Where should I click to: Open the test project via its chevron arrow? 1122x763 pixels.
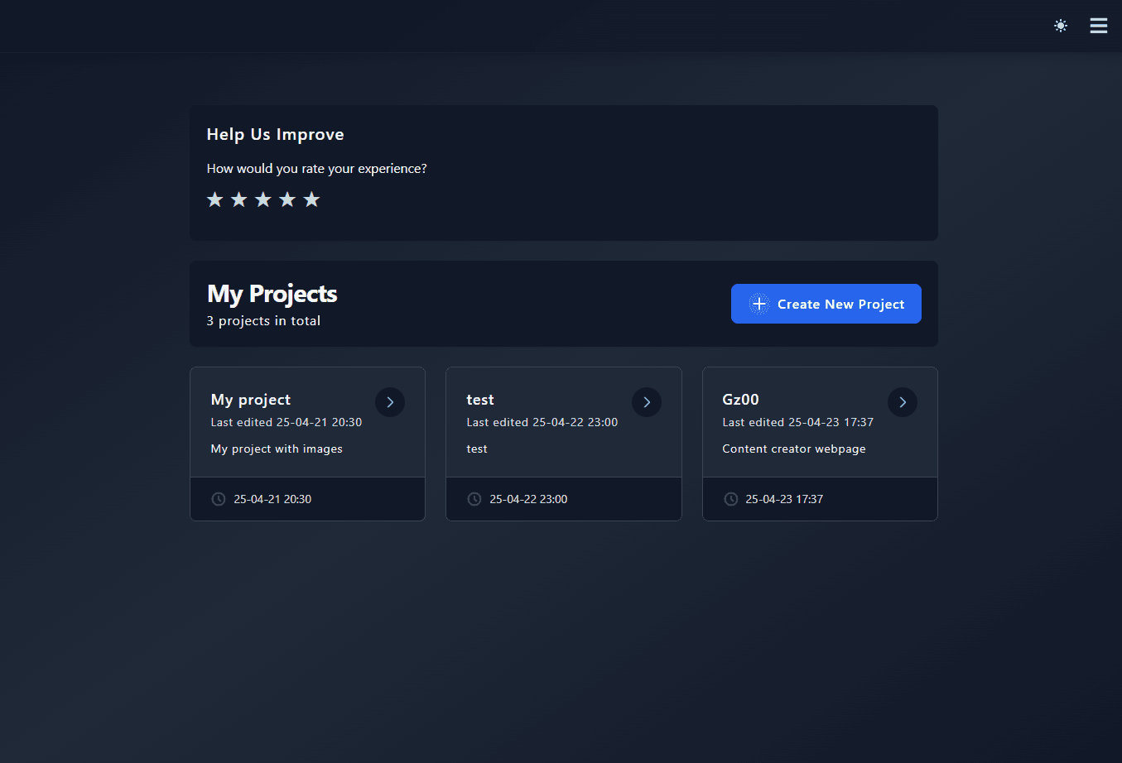click(647, 402)
